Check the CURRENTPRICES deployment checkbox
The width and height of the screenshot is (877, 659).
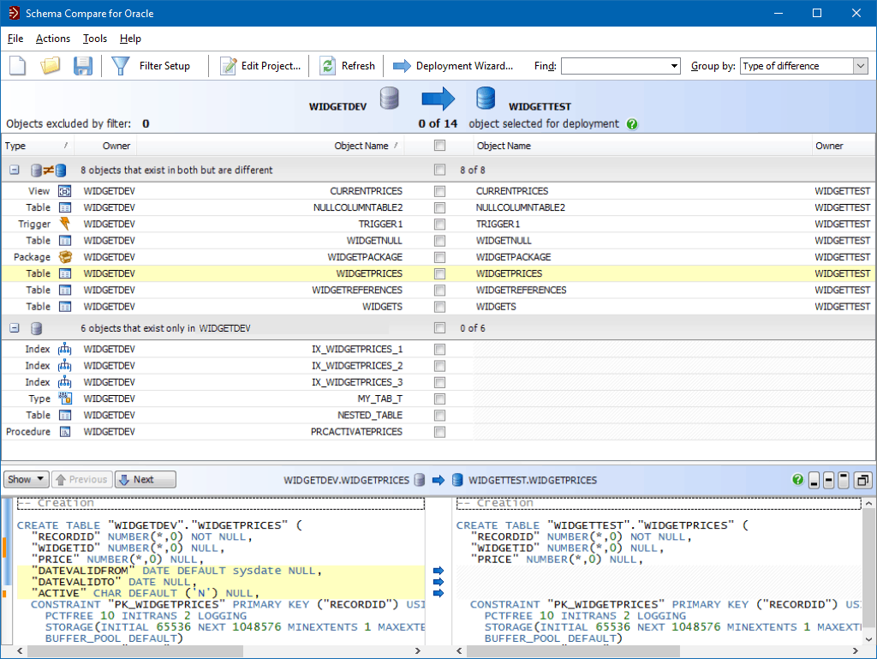coord(439,191)
